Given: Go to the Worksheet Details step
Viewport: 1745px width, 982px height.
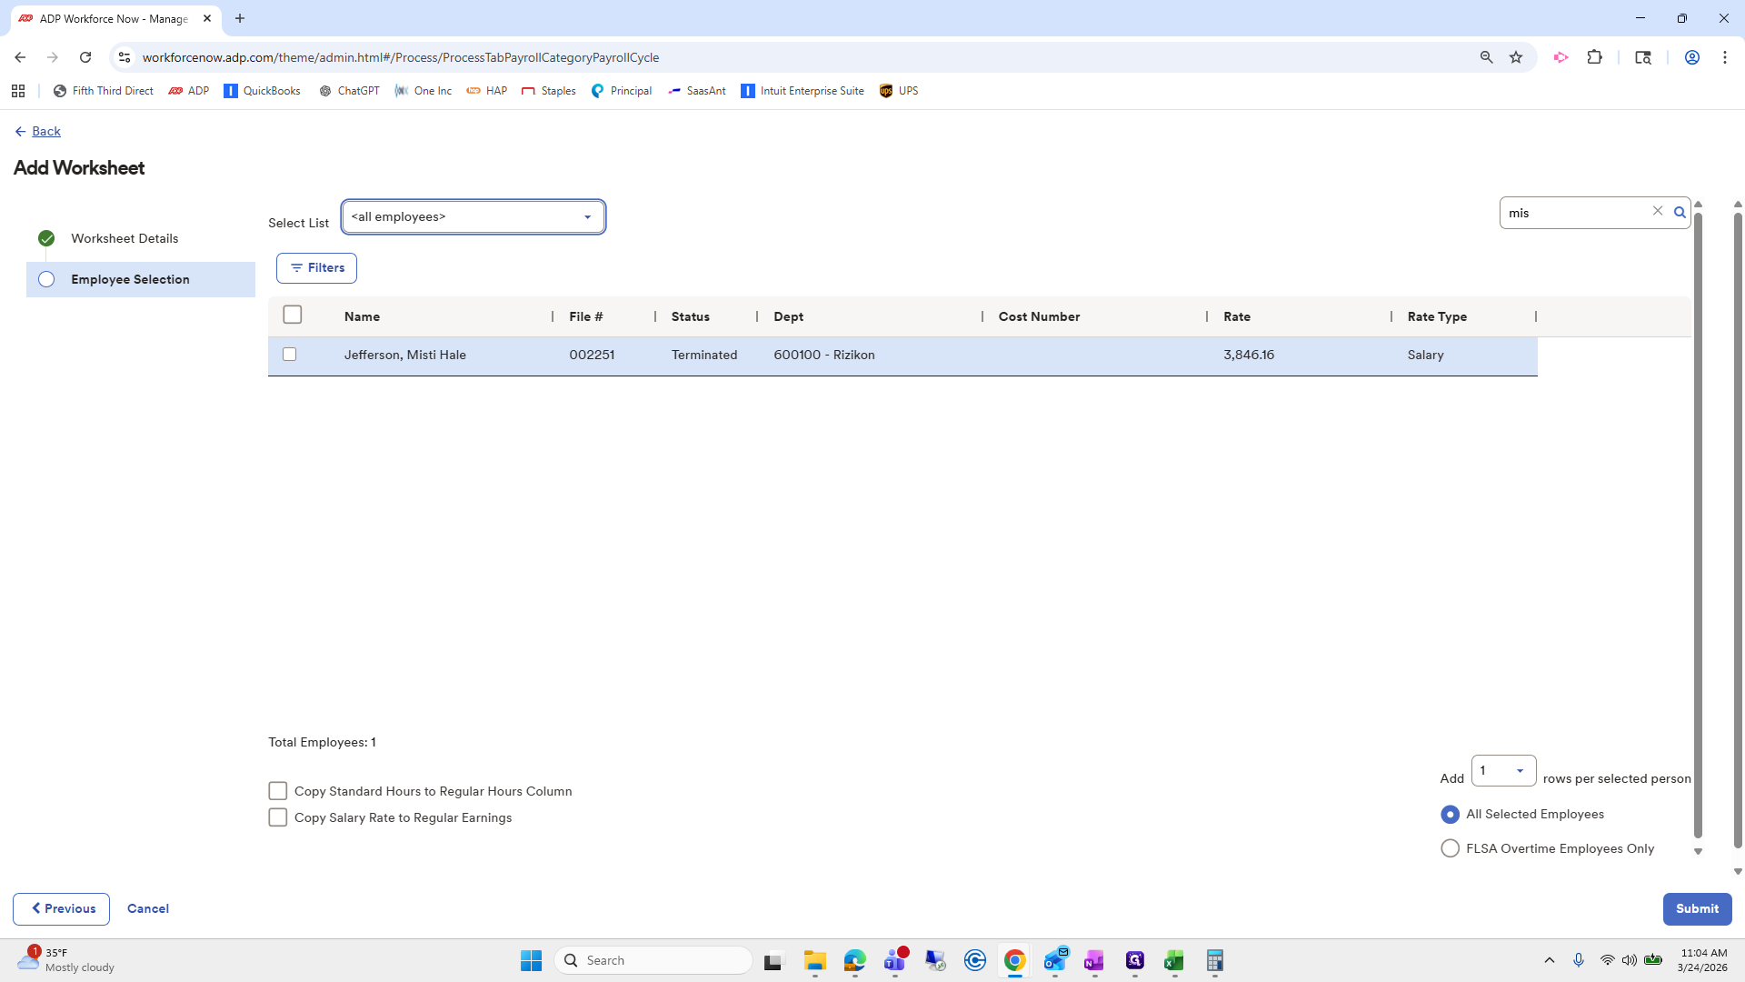Looking at the screenshot, I should point(125,238).
